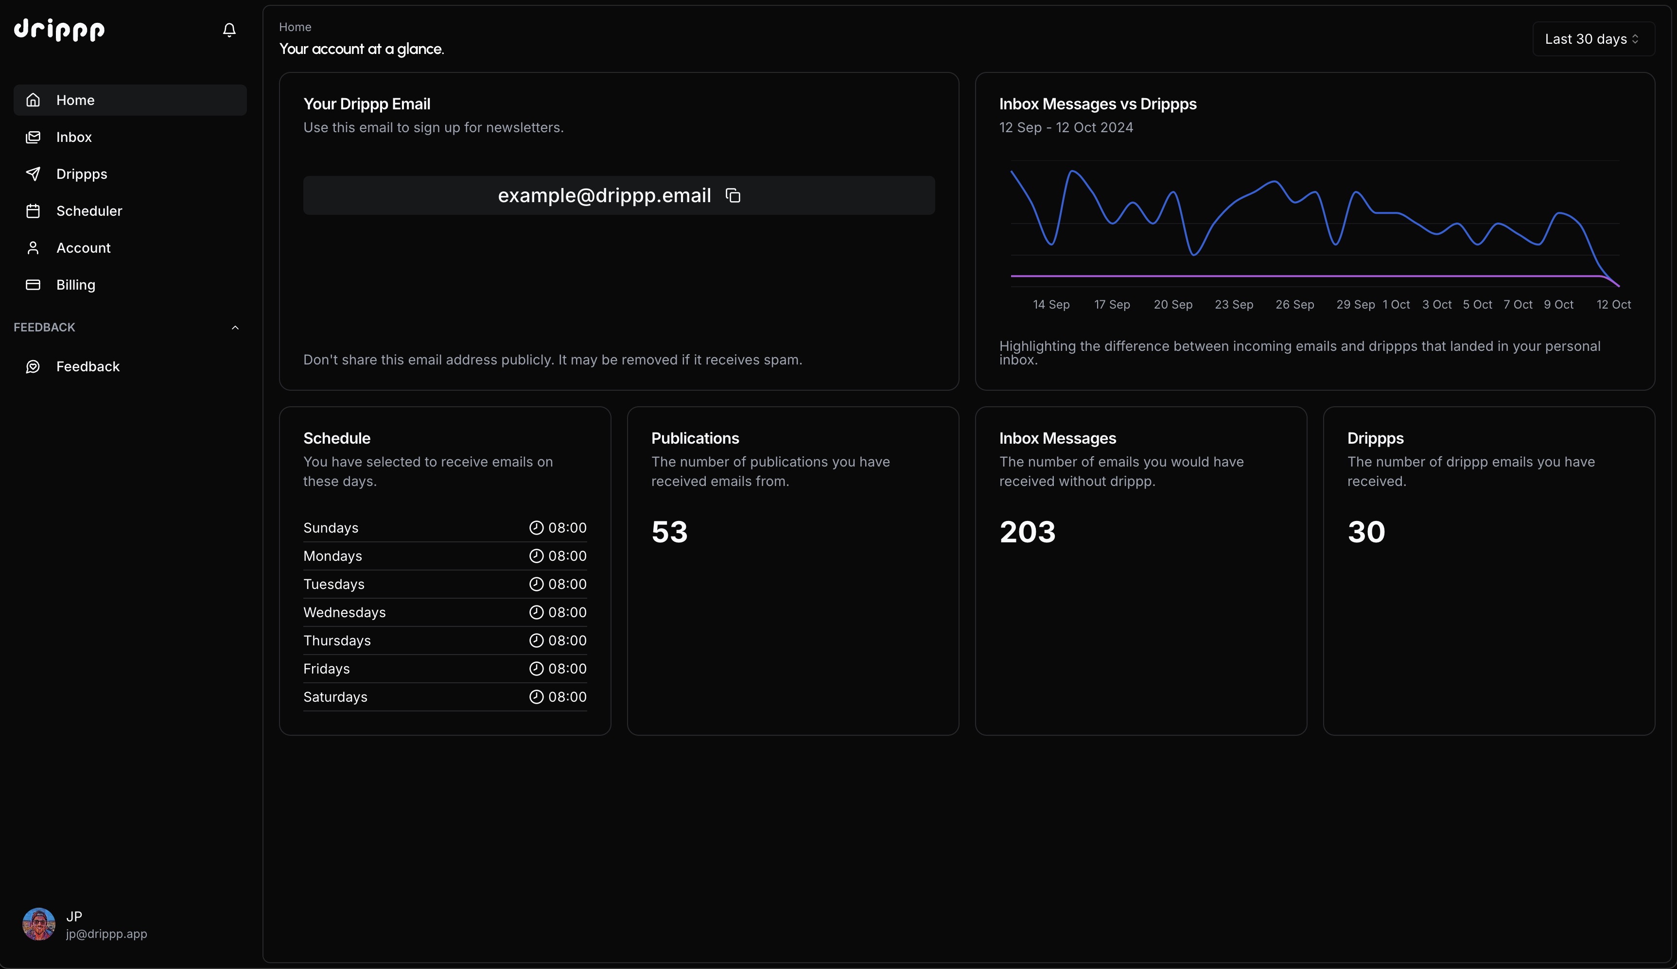
Task: Click the jp@drippp.app account email
Action: tap(106, 934)
